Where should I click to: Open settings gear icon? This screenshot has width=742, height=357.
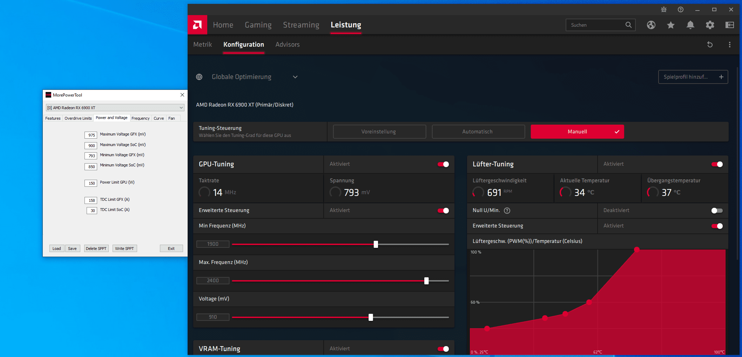coord(710,25)
